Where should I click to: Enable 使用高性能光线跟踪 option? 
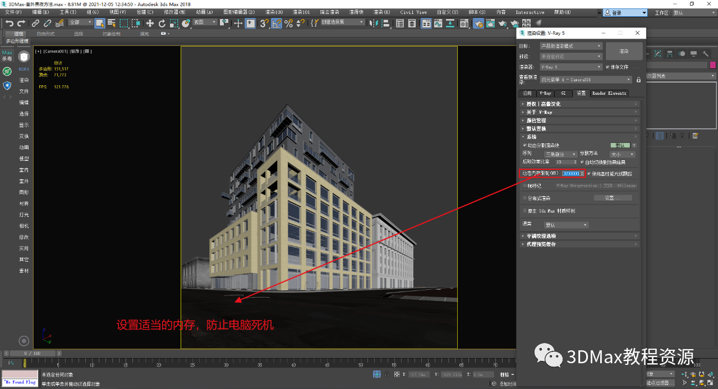588,174
